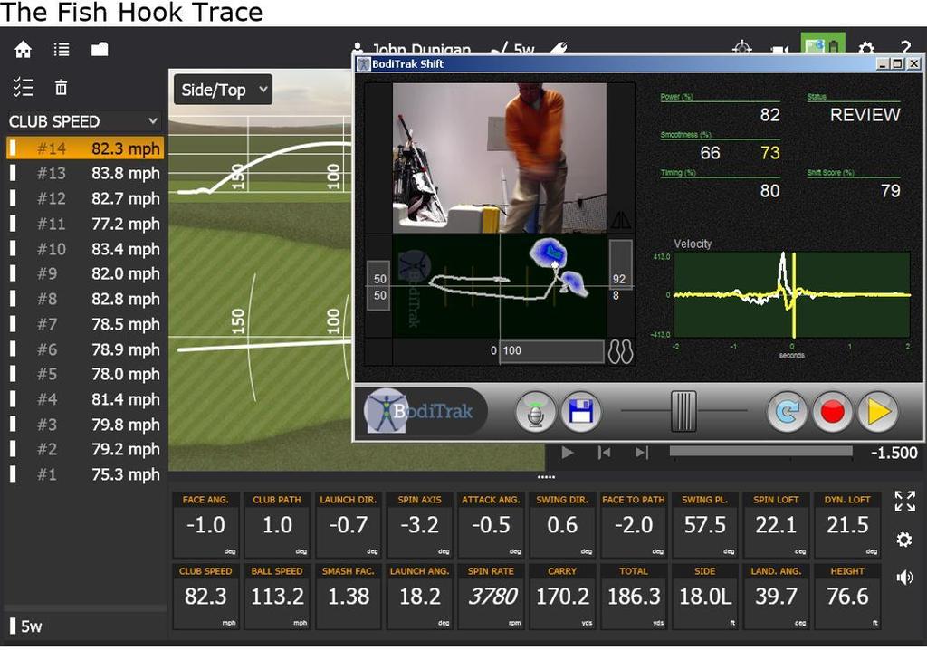Select shot #13 at 83.8 mph
The height and width of the screenshot is (650, 927).
pyautogui.click(x=98, y=173)
